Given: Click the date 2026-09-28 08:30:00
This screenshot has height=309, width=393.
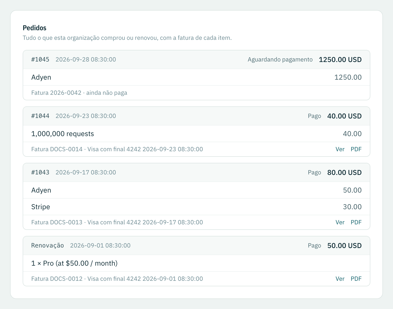Looking at the screenshot, I should pyautogui.click(x=86, y=59).
